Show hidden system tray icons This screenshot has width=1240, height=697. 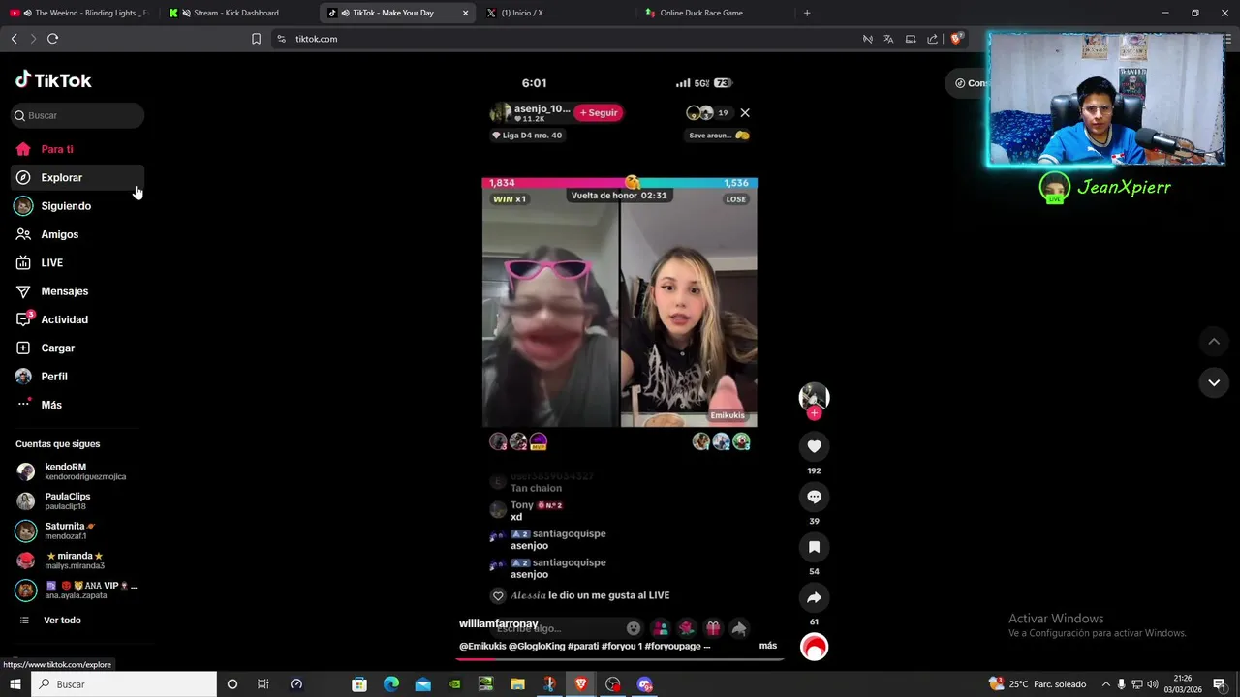pyautogui.click(x=1106, y=684)
